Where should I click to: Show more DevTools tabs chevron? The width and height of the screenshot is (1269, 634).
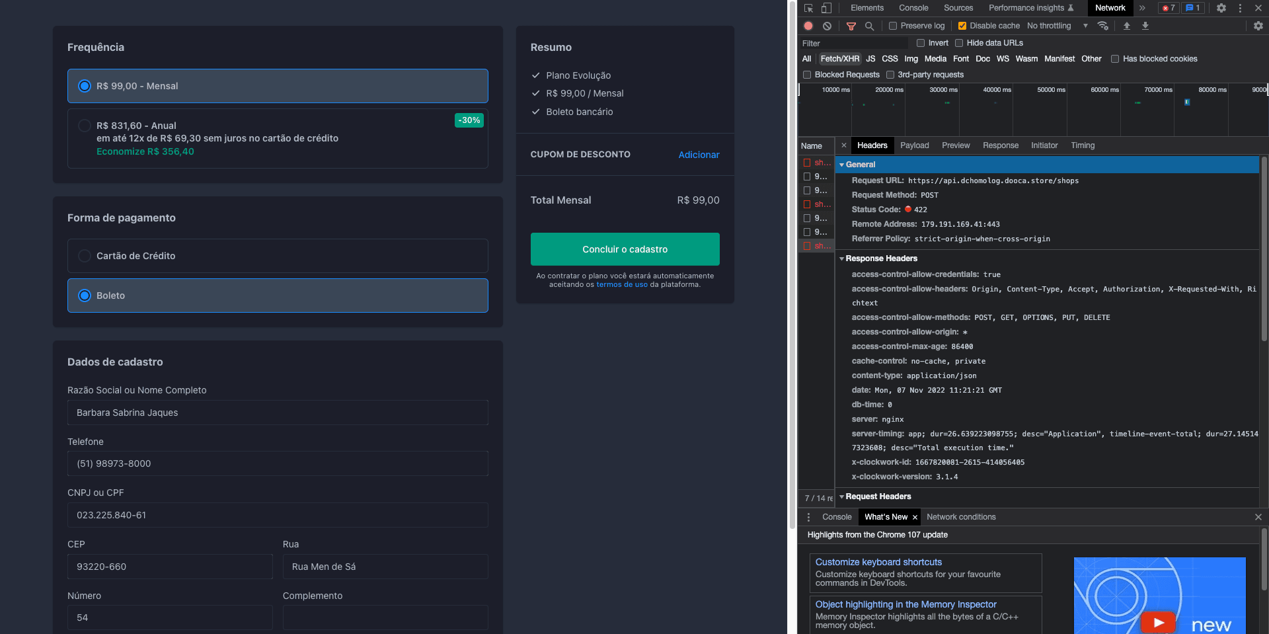(x=1142, y=8)
